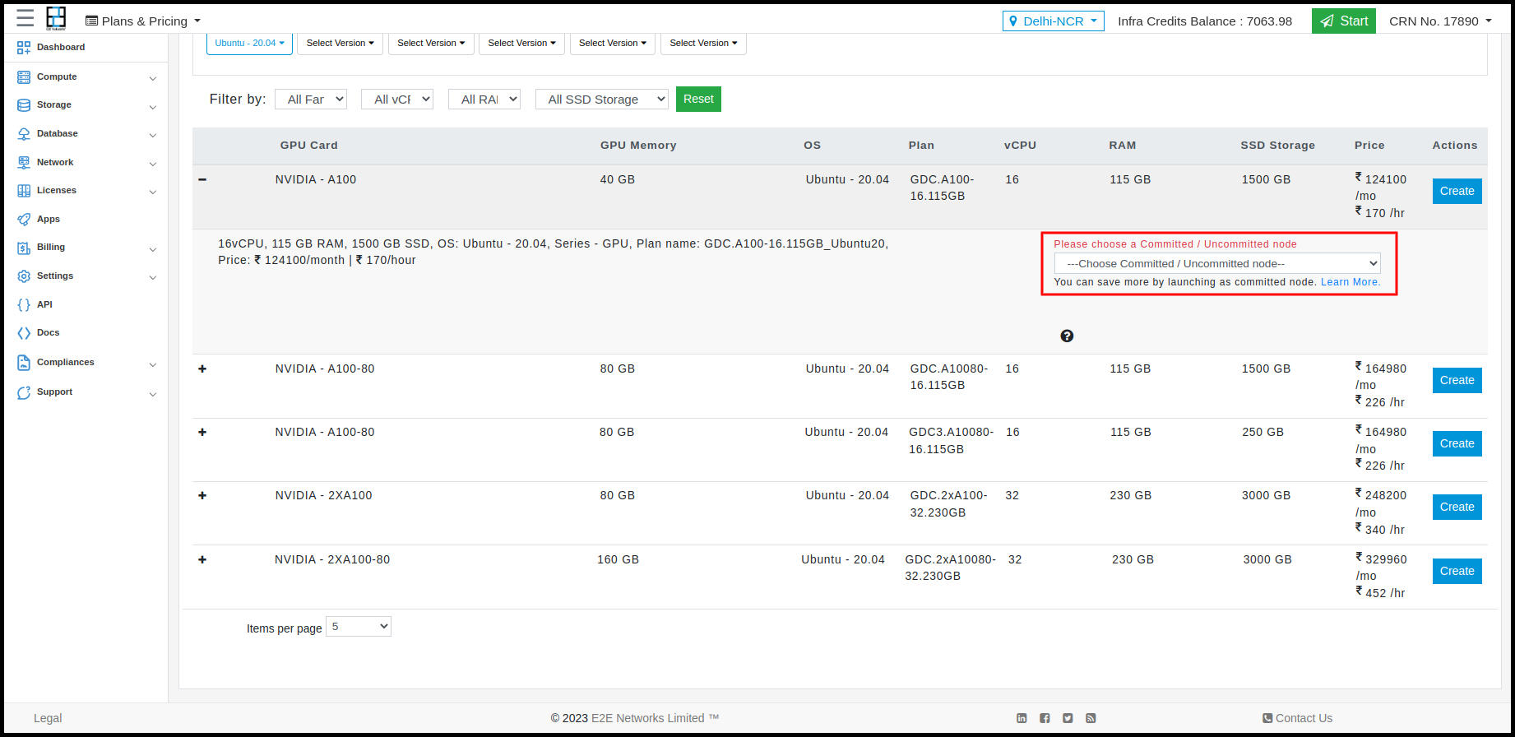Click the SSD Storage column header

1277,146
